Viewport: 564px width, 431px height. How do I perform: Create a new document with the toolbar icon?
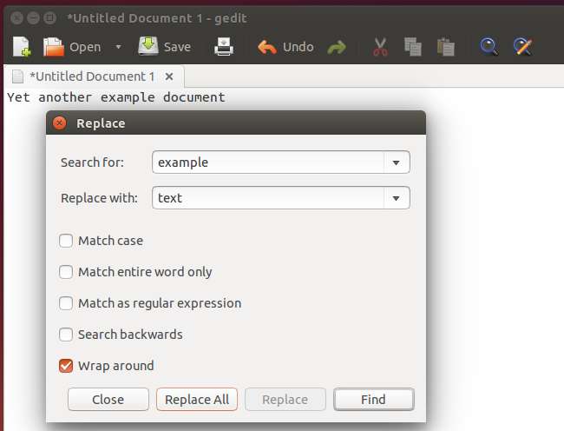[22, 47]
